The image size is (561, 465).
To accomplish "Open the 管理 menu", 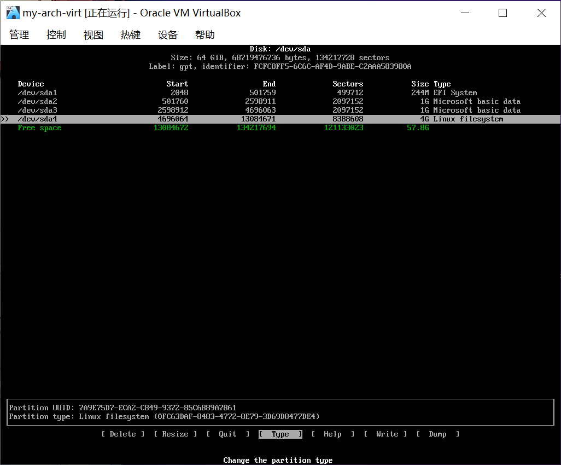I will point(19,35).
